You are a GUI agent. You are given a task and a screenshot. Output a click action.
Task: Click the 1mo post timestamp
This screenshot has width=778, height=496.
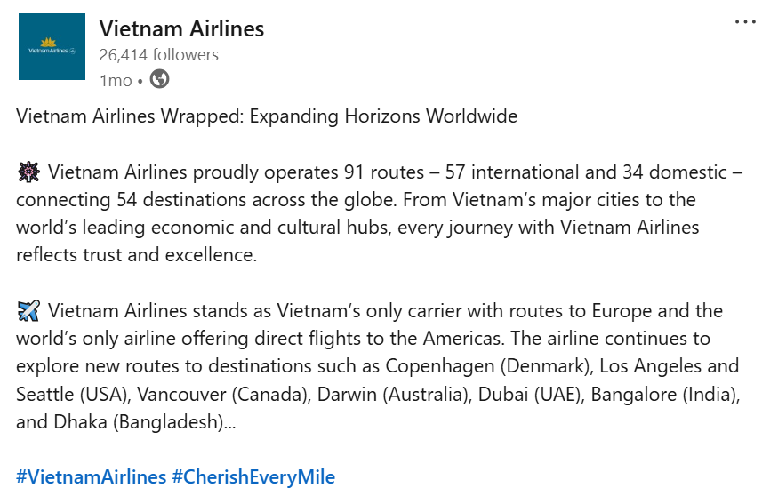tap(116, 80)
